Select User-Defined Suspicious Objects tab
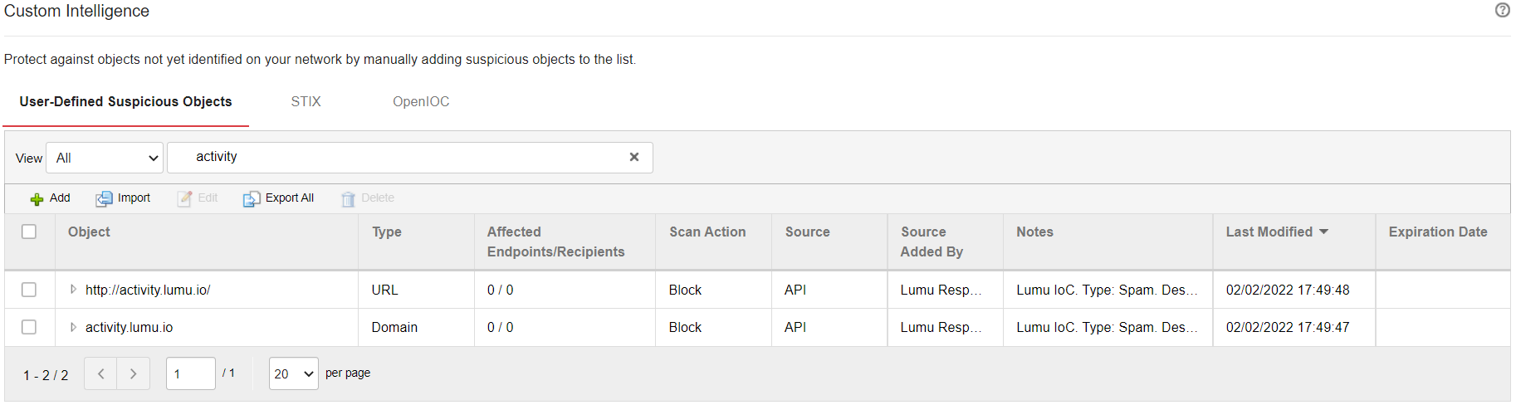Screen dimensions: 1516x405 coord(126,101)
